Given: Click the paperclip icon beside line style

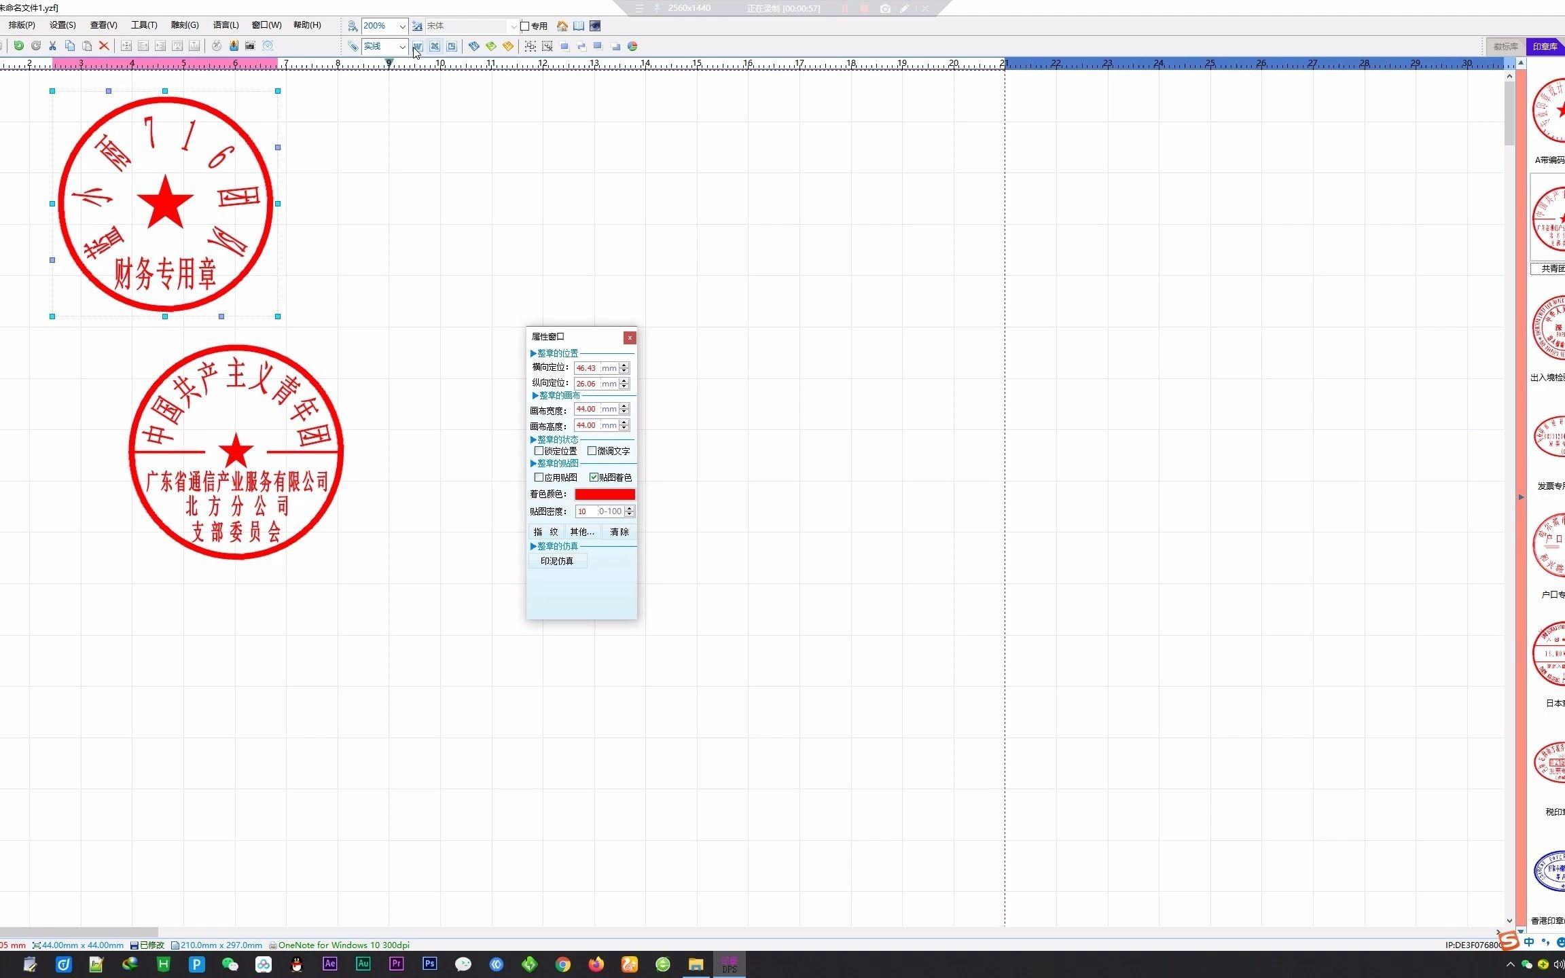Looking at the screenshot, I should click(x=353, y=46).
